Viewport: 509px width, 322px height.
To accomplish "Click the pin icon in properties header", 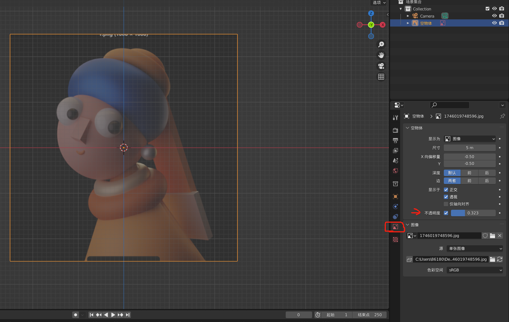I will [x=503, y=116].
